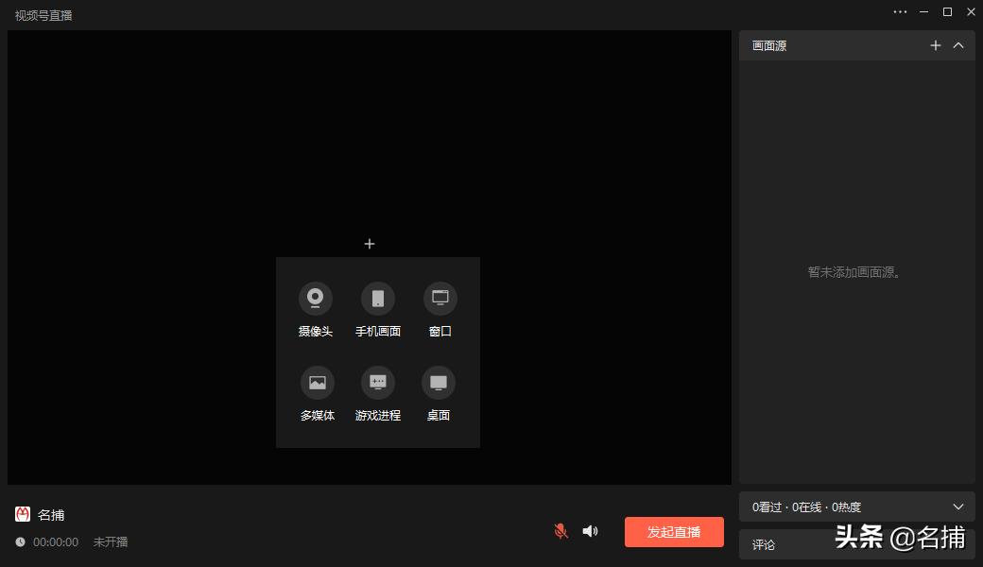983x567 pixels.
Task: Mute the speaker output
Action: [590, 531]
